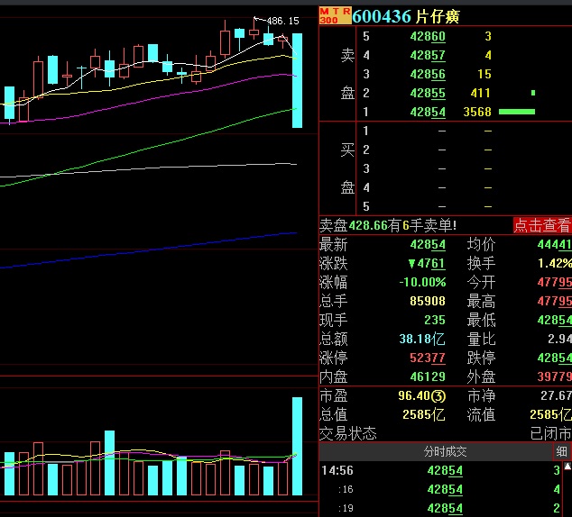This screenshot has width=572, height=517.
Task: Click the MTR 300 badge icon
Action: tap(334, 15)
